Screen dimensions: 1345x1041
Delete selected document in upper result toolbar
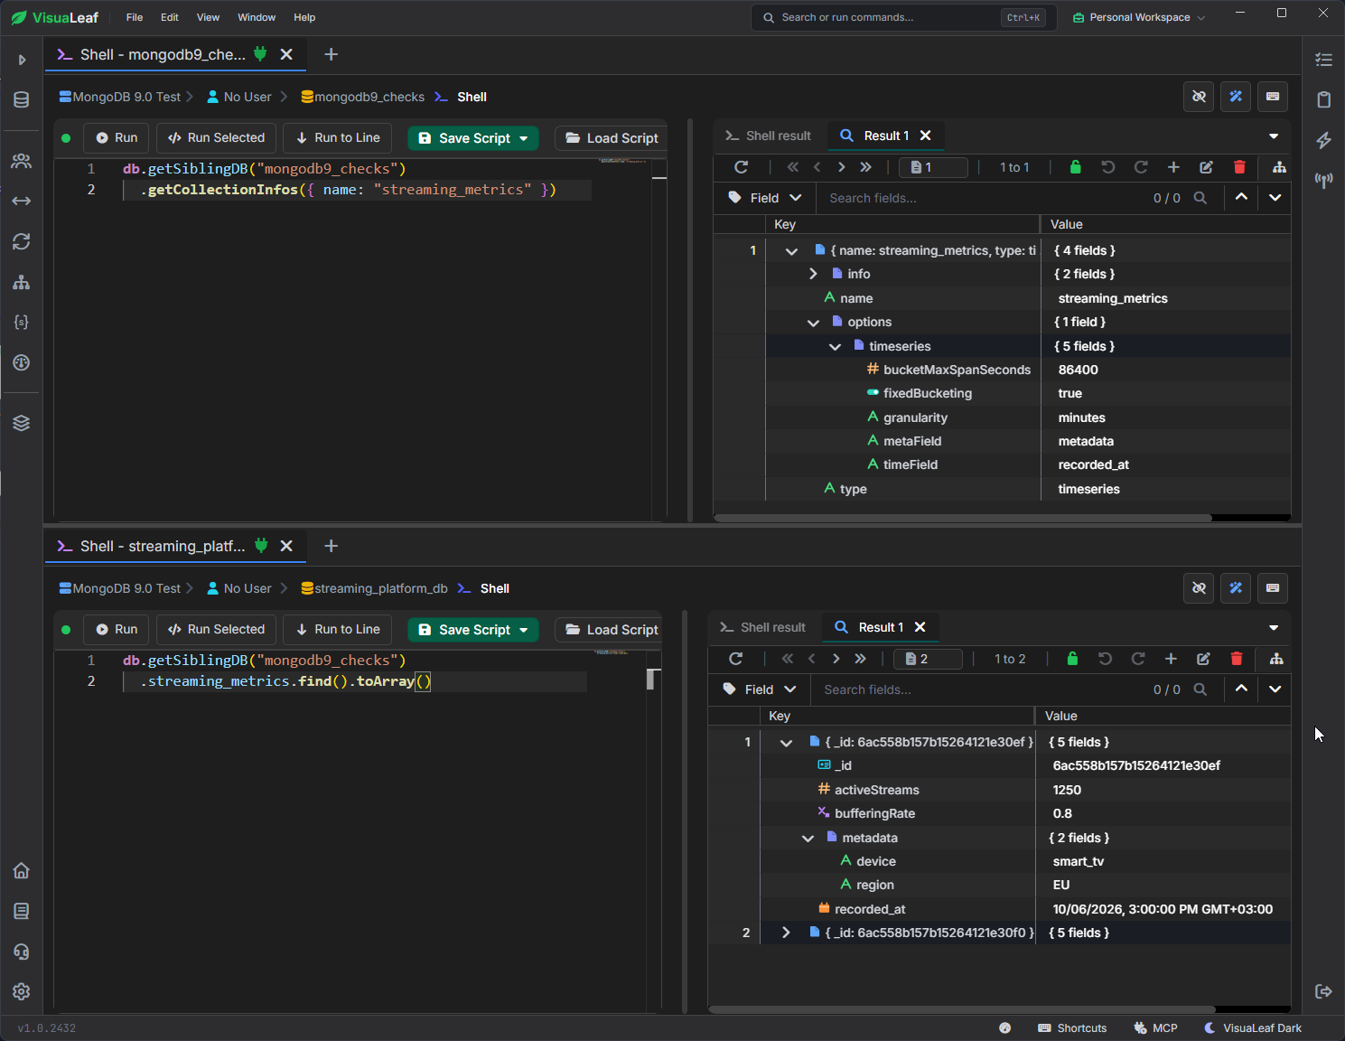tap(1239, 167)
